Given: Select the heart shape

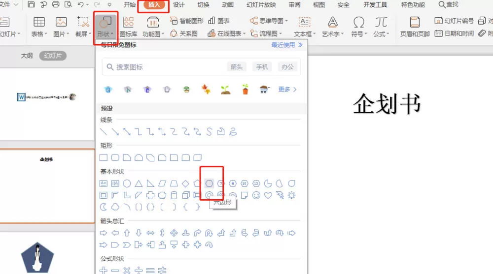Looking at the screenshot, I should pyautogui.click(x=268, y=195).
